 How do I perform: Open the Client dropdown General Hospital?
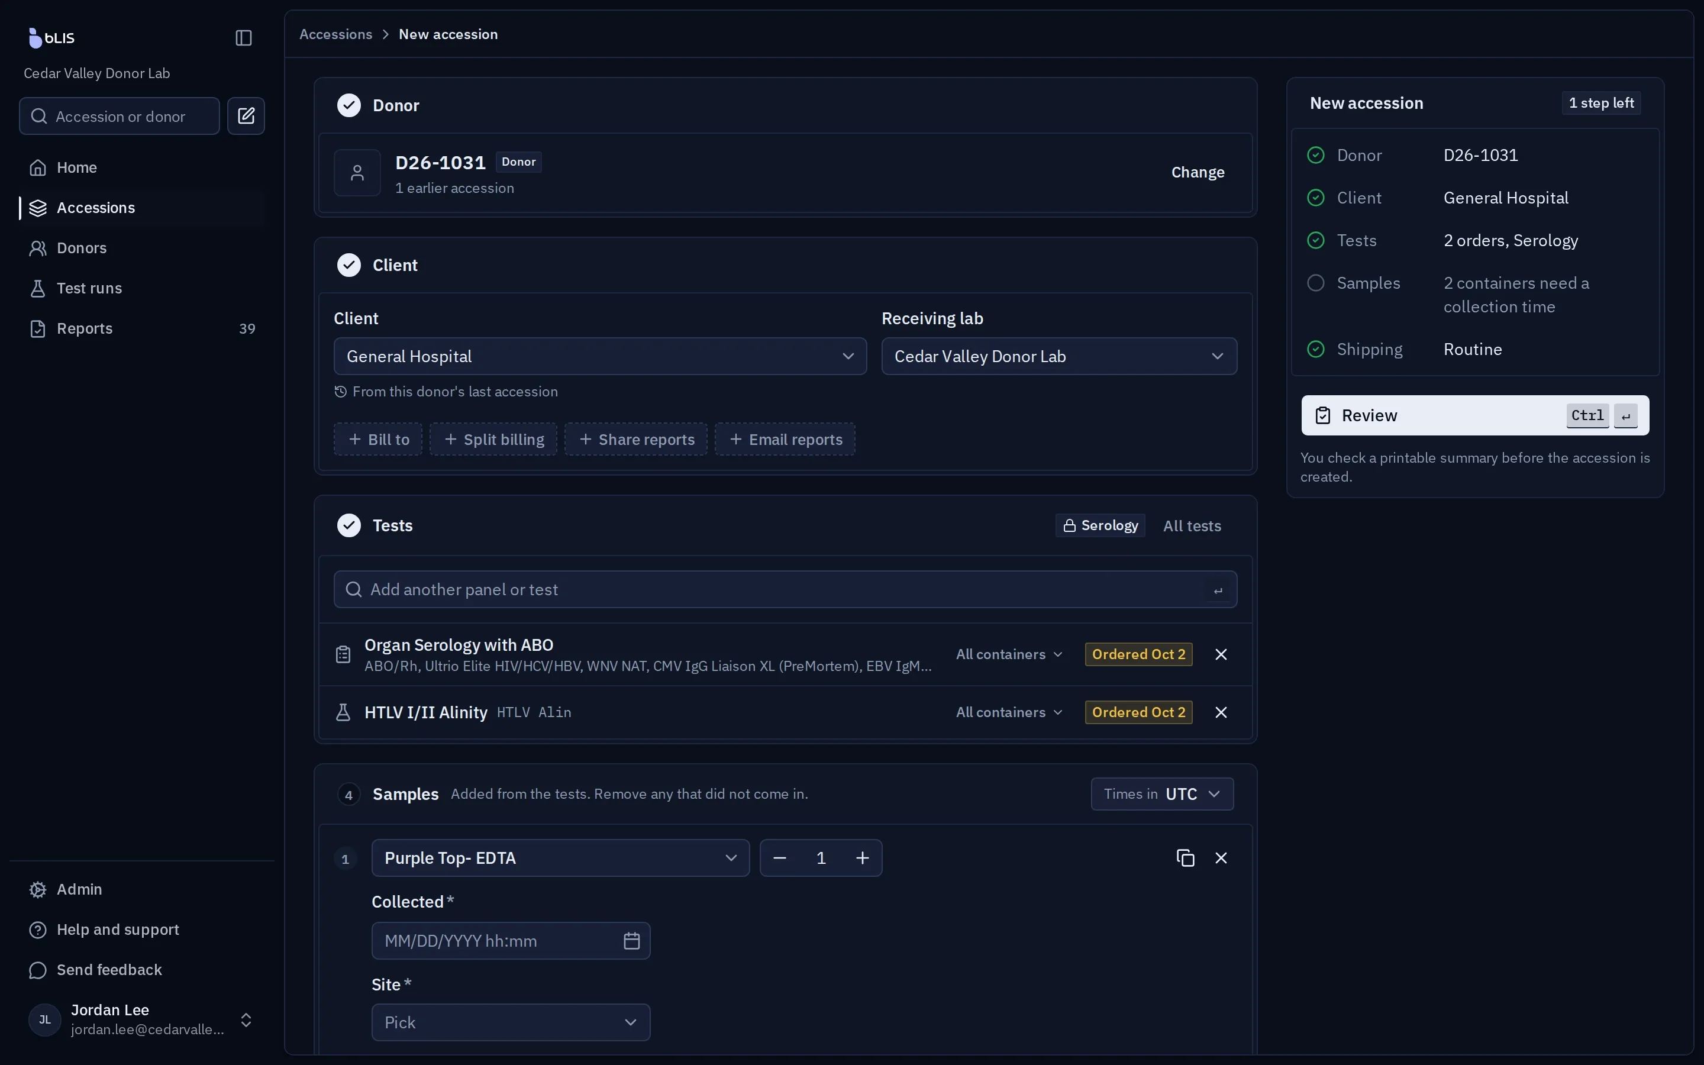tap(600, 356)
